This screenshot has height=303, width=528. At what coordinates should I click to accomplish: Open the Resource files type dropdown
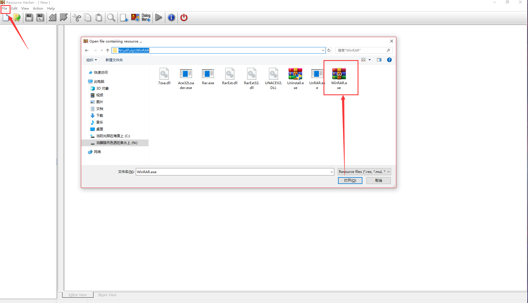coord(364,172)
